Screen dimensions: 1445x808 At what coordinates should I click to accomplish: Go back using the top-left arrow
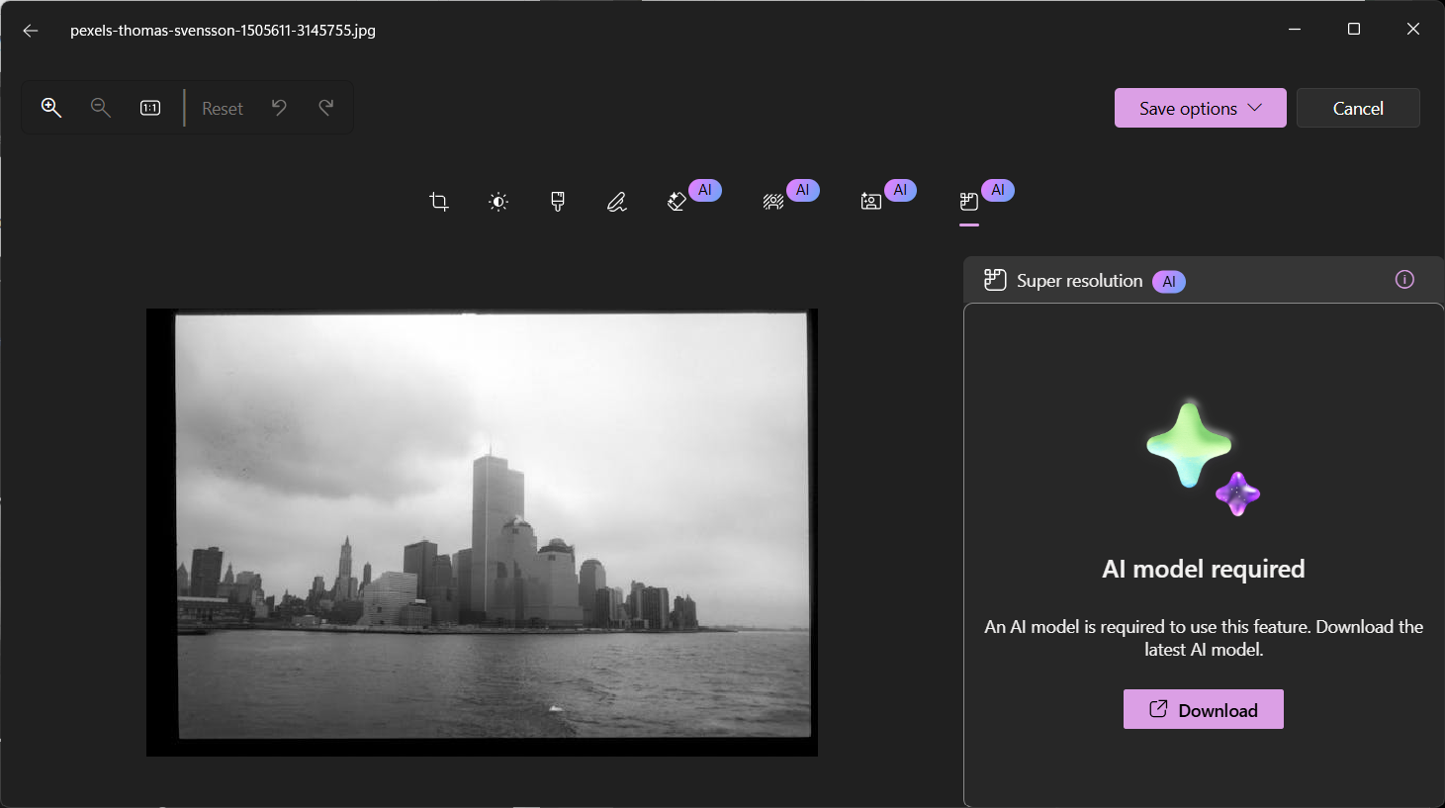(31, 31)
